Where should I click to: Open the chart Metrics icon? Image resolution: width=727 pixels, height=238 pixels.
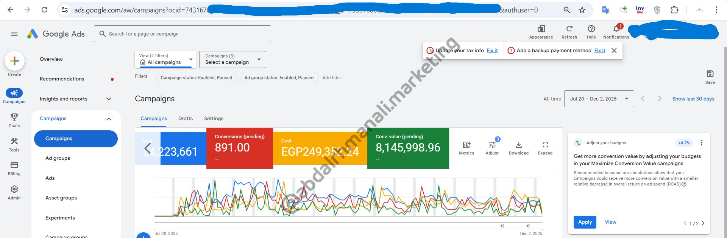click(x=466, y=148)
